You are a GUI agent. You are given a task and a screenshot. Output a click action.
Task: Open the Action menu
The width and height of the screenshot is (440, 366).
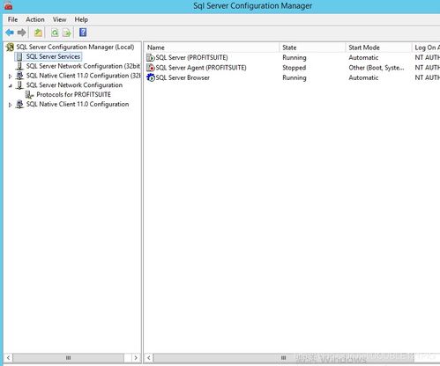[35, 19]
